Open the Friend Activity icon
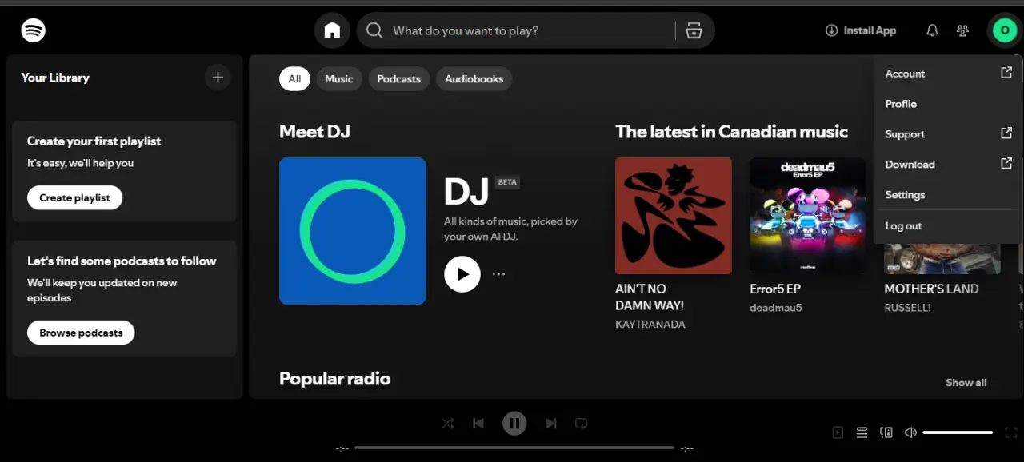Screen dimensions: 1024x462 click(962, 30)
